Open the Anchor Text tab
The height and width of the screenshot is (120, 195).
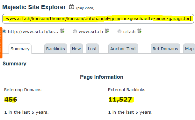[x=123, y=49]
